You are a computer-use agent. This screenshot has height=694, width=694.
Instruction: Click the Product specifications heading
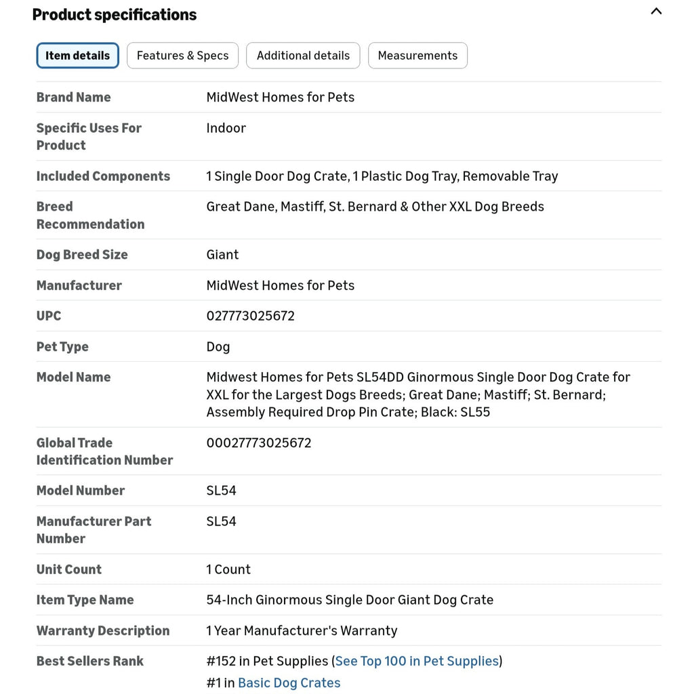click(x=114, y=15)
